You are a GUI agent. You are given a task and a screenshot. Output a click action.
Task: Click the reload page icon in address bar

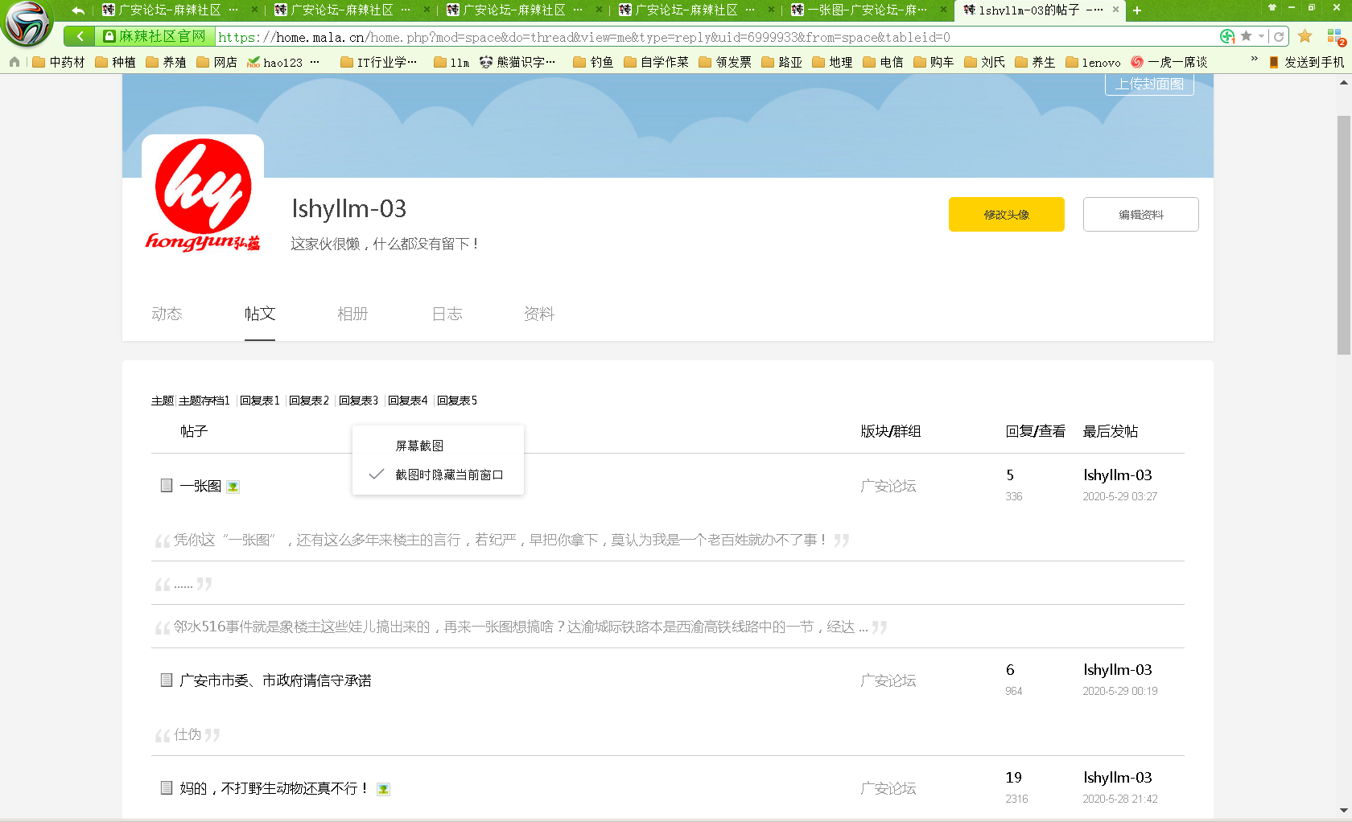point(1279,36)
